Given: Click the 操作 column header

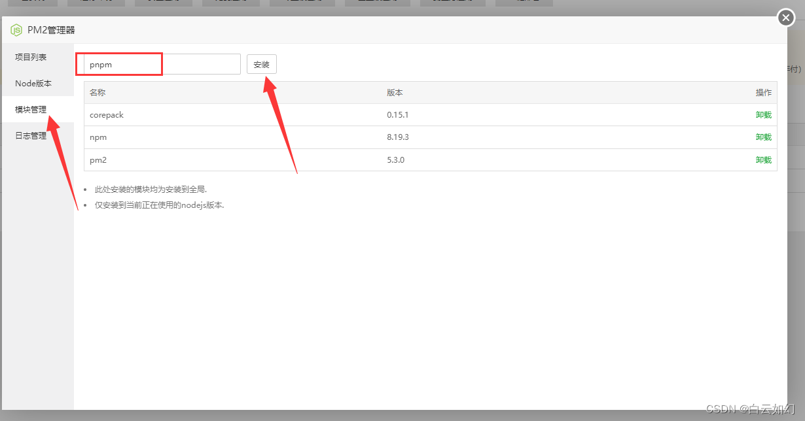Looking at the screenshot, I should [x=763, y=93].
